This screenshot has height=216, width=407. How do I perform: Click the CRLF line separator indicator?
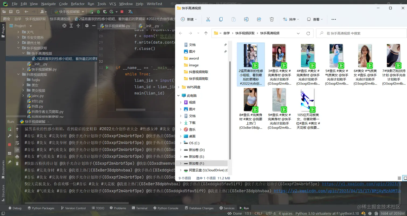click(258, 213)
